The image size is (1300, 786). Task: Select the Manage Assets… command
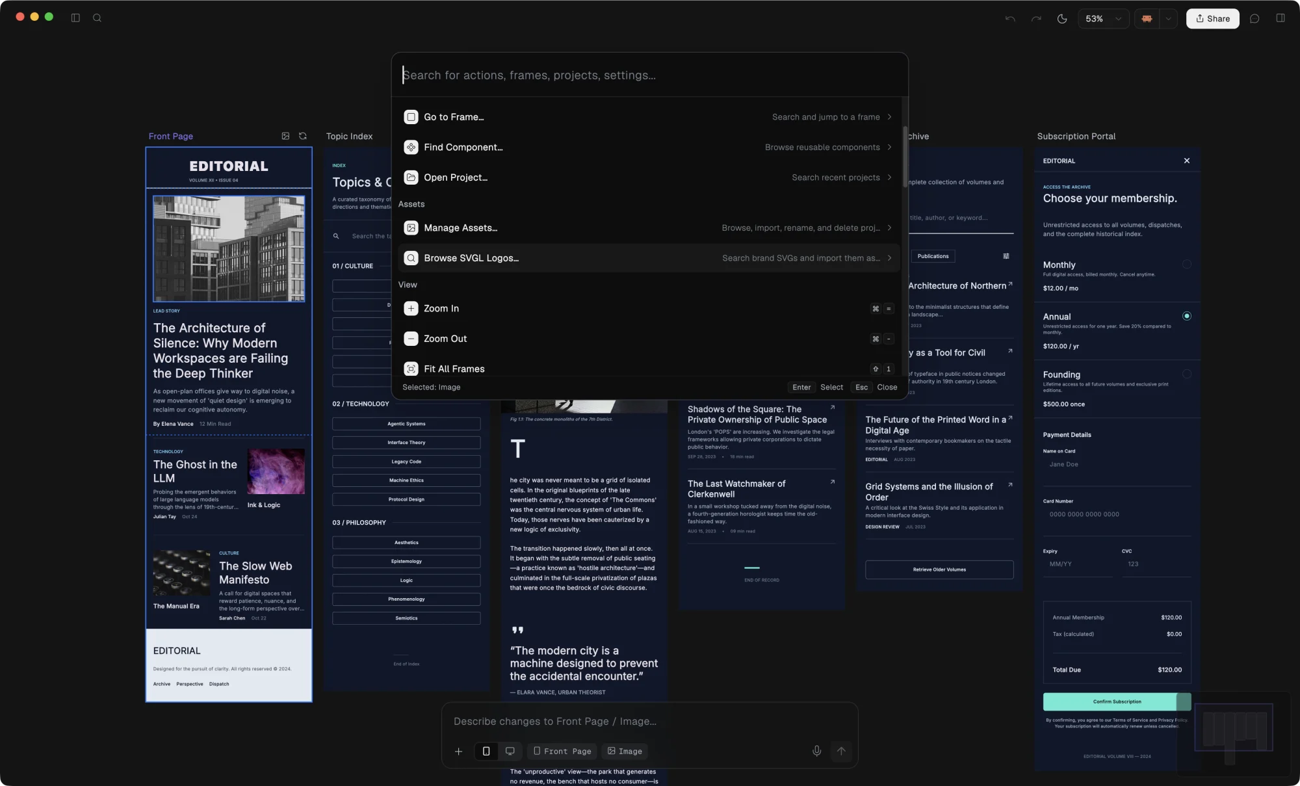[x=648, y=228]
